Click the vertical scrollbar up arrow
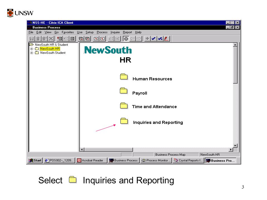Image resolution: width=267 pixels, height=200 pixels. [235, 45]
